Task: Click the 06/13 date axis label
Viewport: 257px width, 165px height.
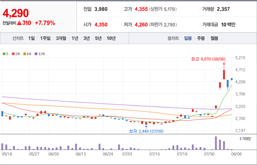Action: tap(81, 154)
